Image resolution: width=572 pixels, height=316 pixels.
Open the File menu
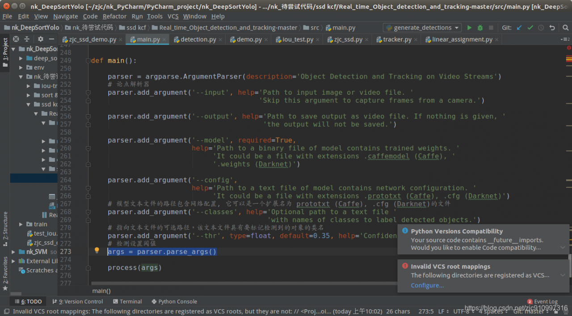pos(7,17)
